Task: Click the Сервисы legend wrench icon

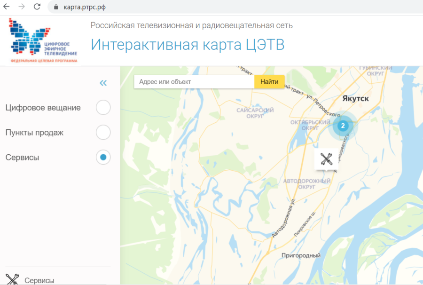Action: [12, 279]
